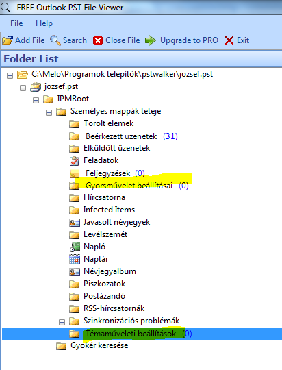Collapse the IPMRoot tree node
282x370 pixels.
36,100
